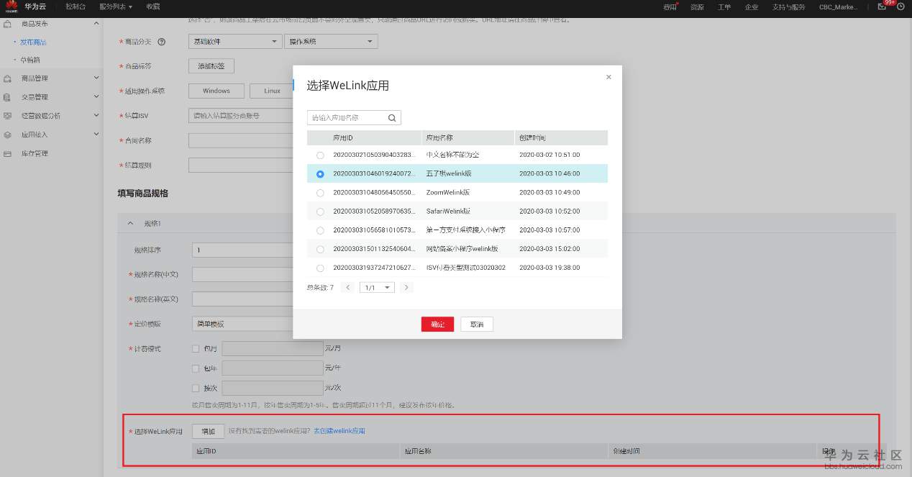The width and height of the screenshot is (912, 477).
Task: Go to previous page in dialog pagination
Action: pos(348,287)
